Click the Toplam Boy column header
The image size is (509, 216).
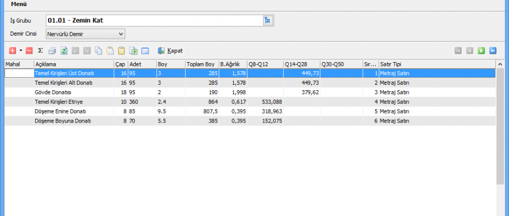pos(201,64)
